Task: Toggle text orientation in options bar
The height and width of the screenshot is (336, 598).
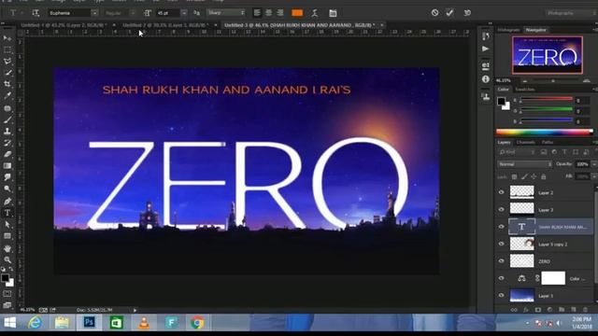Action: click(36, 13)
